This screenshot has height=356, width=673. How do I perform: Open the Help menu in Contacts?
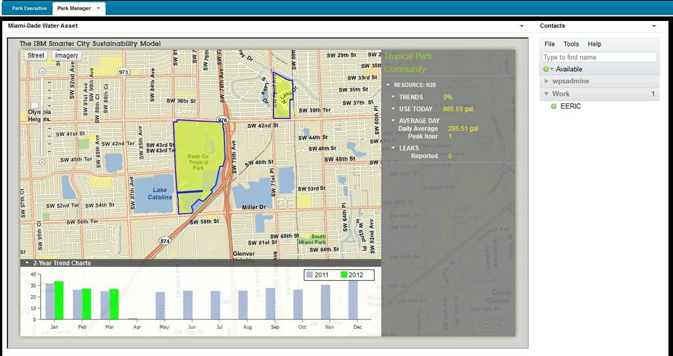595,44
